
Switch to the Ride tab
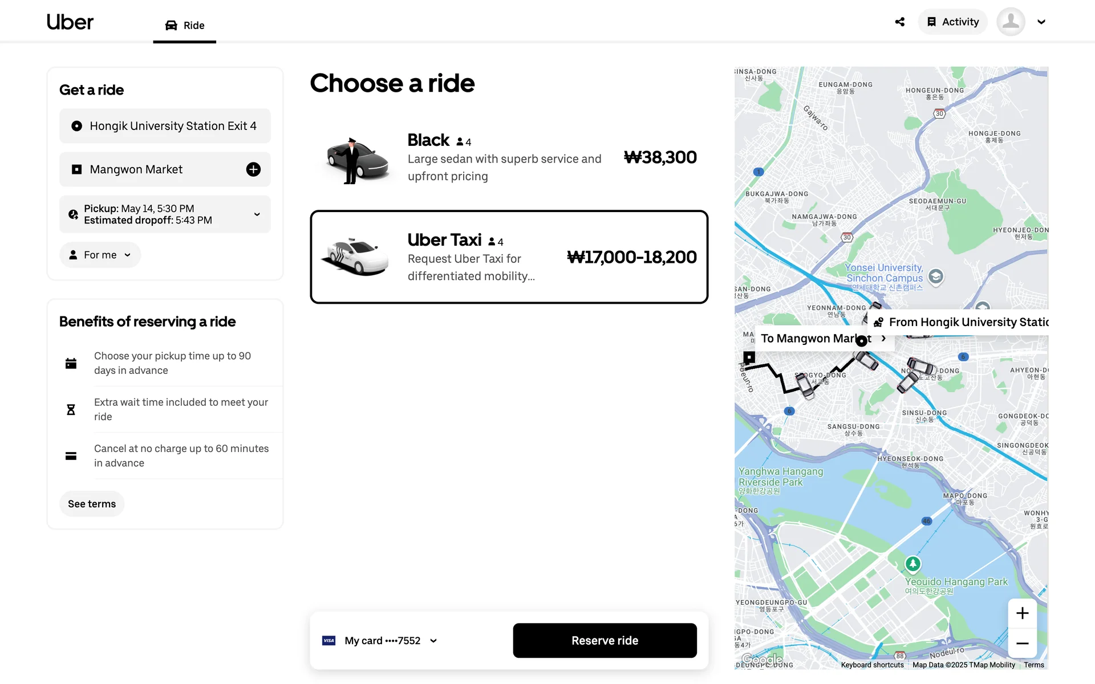point(185,25)
